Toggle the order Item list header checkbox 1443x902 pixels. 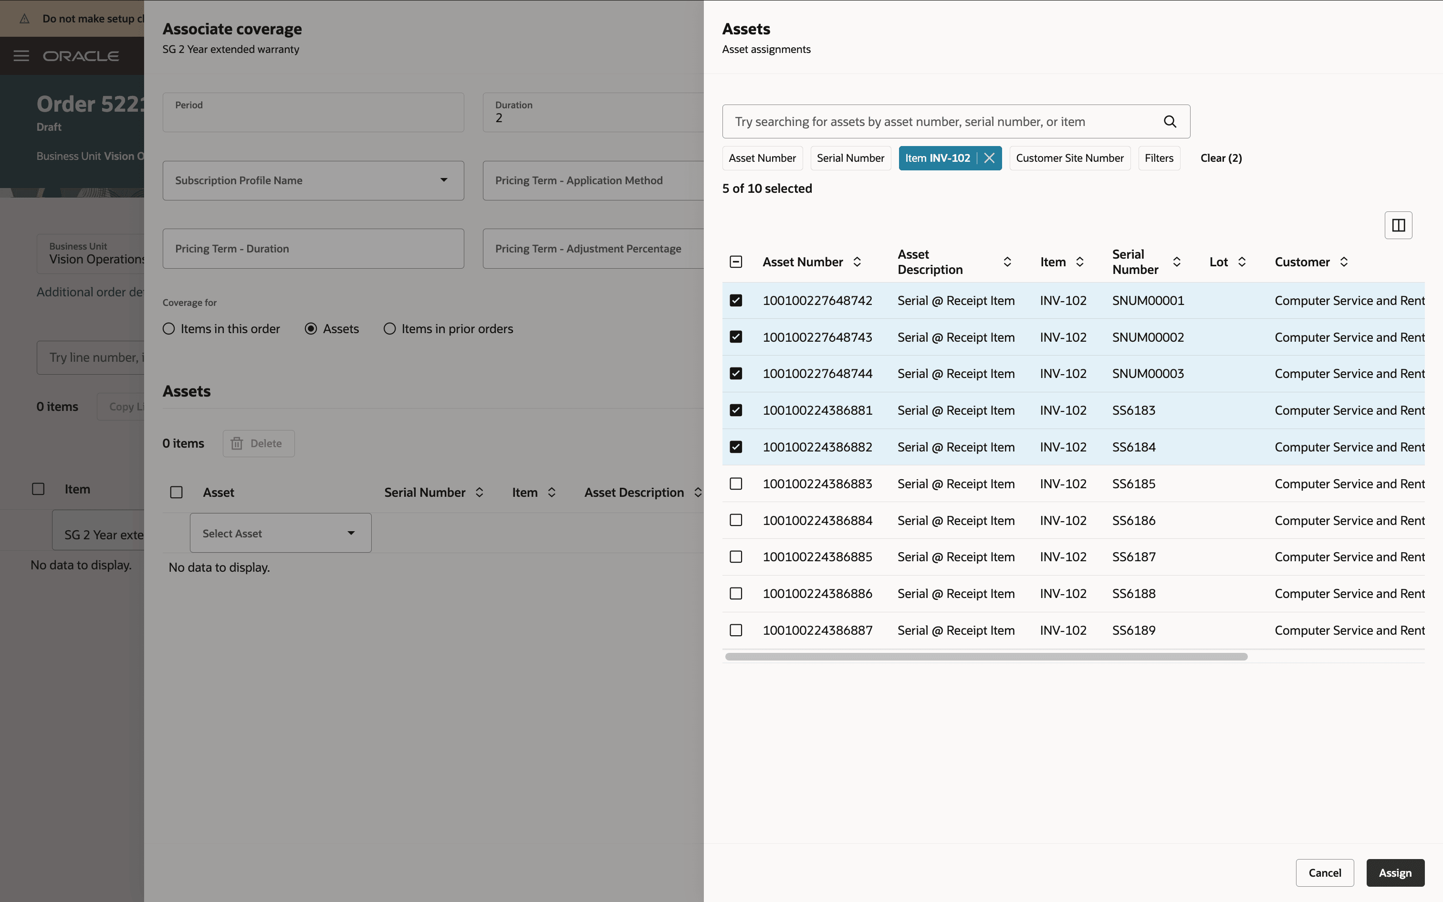[38, 489]
